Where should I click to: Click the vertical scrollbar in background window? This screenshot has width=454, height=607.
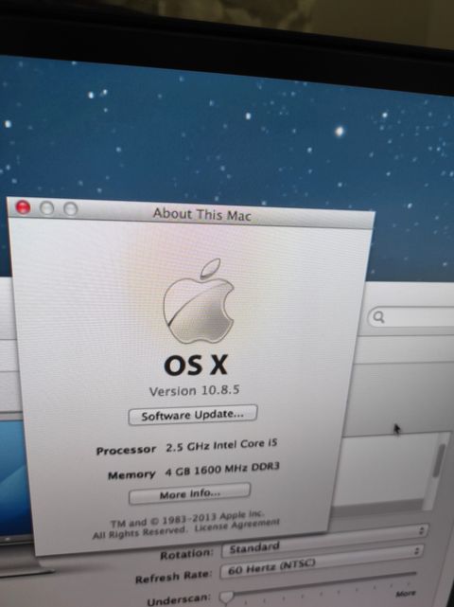(437, 460)
